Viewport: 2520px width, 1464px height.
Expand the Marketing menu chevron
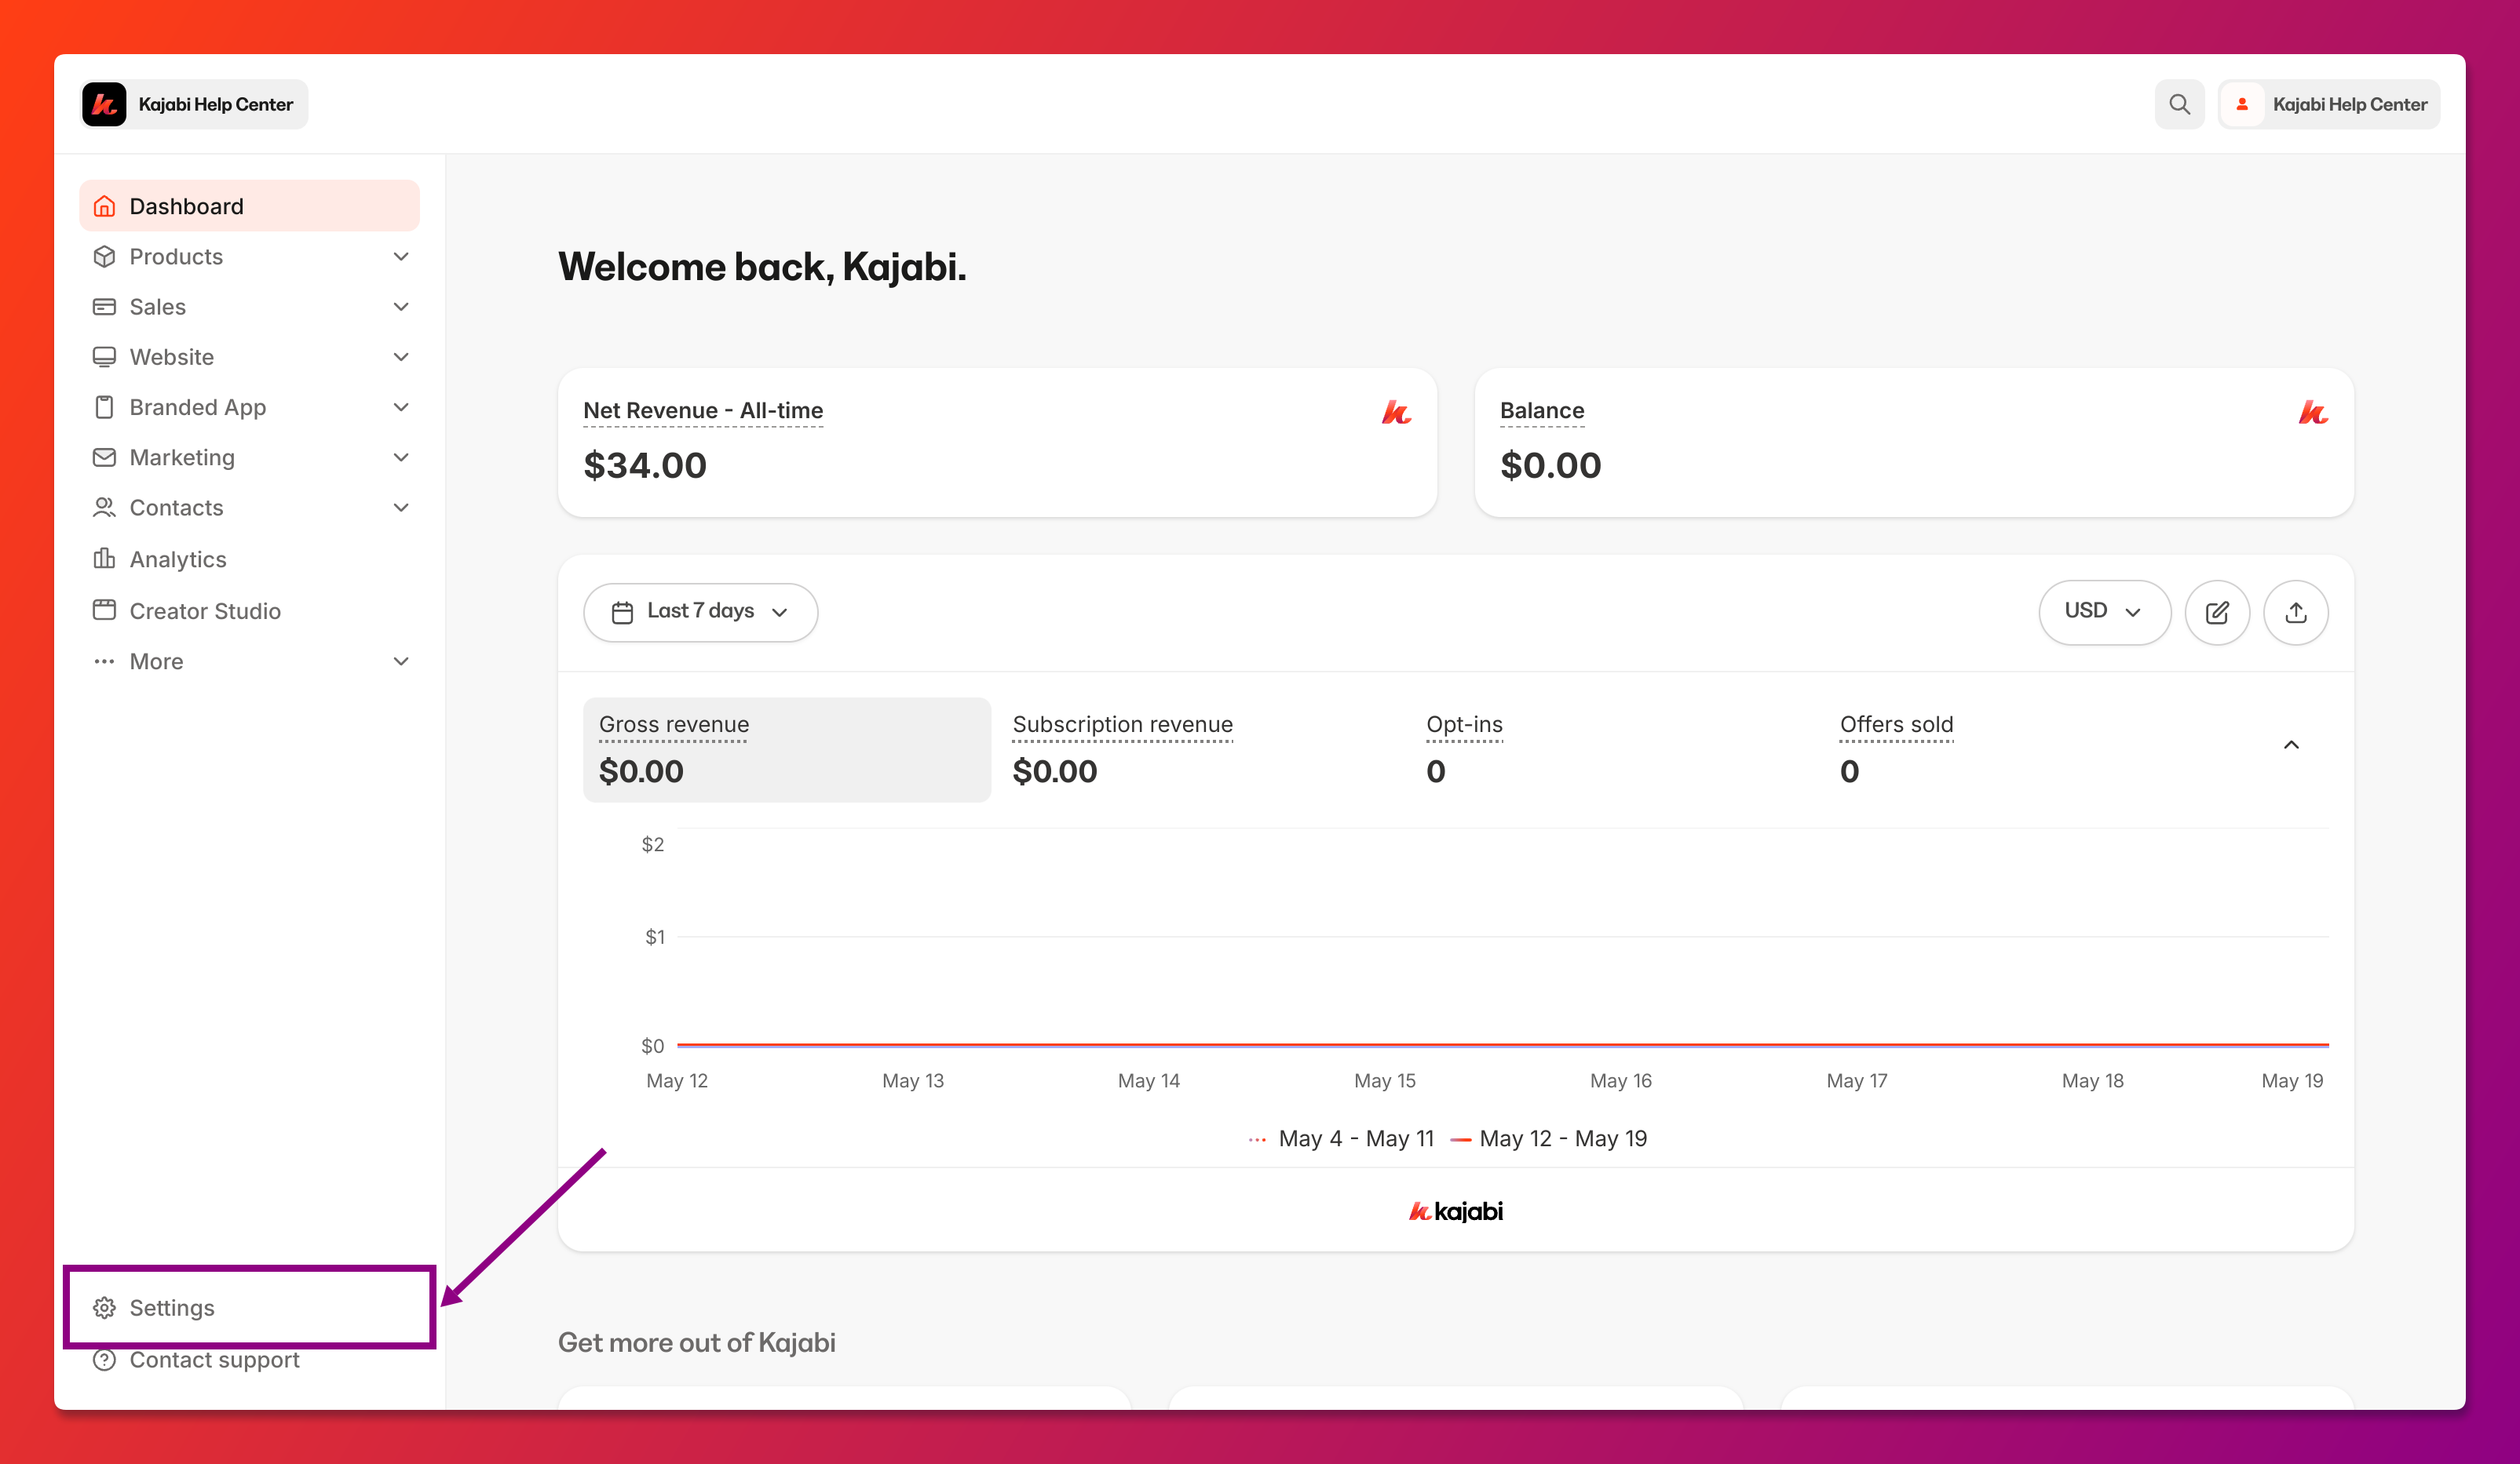click(401, 457)
